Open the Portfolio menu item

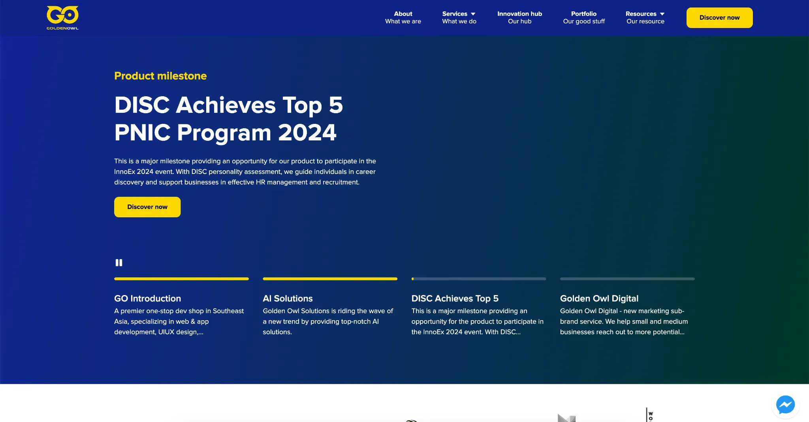(x=584, y=17)
